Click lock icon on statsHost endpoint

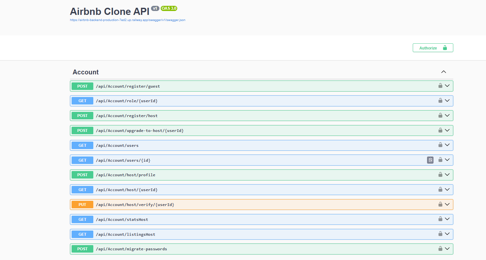pyautogui.click(x=440, y=219)
